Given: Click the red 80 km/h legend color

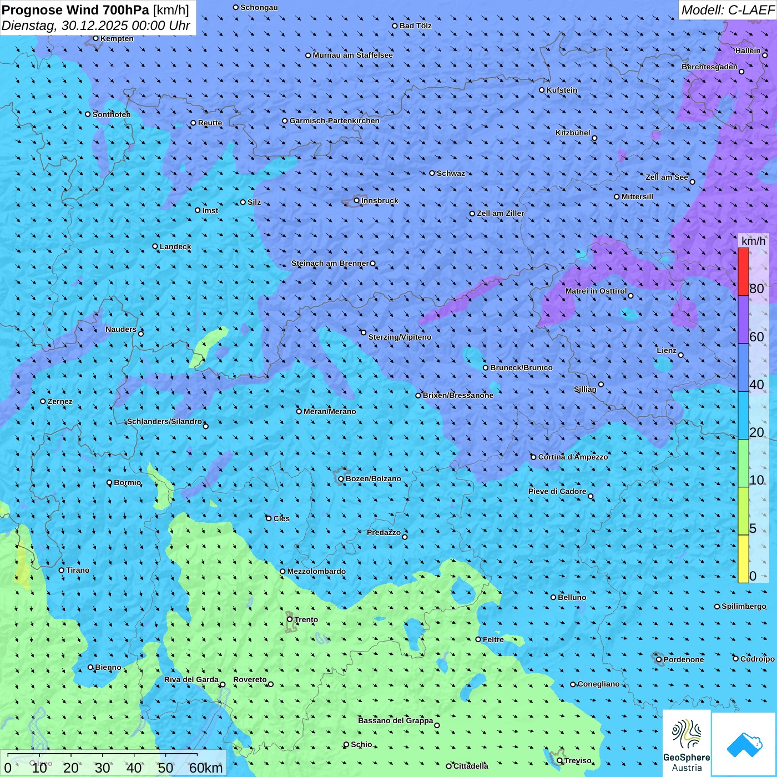Looking at the screenshot, I should [743, 271].
